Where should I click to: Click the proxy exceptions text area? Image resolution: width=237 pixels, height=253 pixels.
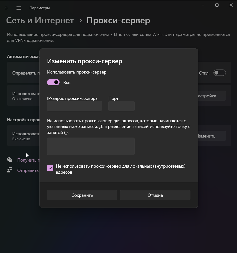[91, 146]
